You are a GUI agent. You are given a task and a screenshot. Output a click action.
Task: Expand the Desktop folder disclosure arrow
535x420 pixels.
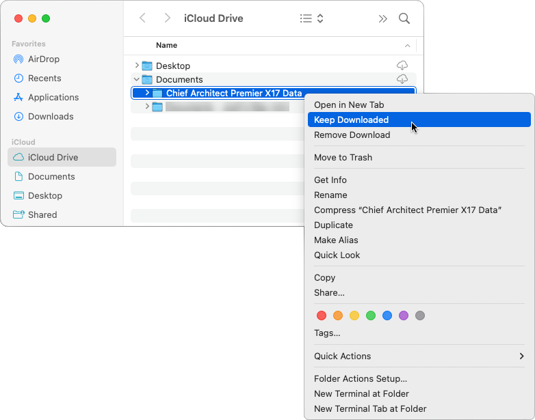tap(137, 65)
